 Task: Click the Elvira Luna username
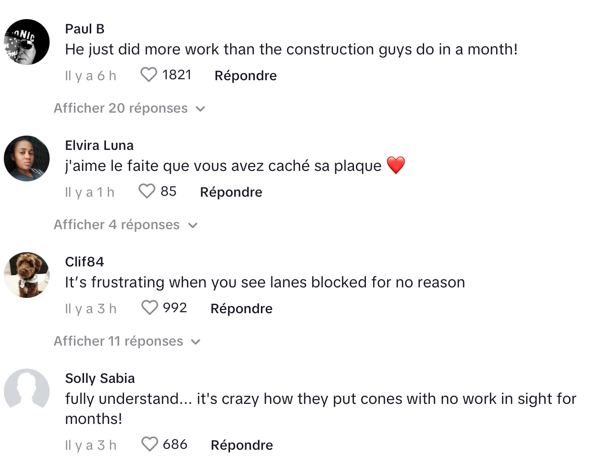pos(99,146)
